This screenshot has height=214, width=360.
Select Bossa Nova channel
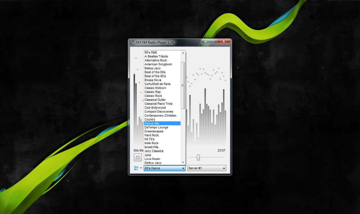(162, 80)
